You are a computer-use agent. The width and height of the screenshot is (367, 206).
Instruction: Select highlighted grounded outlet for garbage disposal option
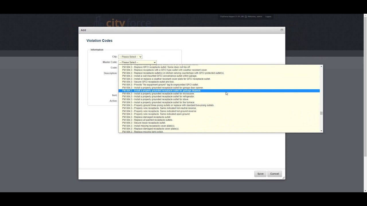(219, 91)
